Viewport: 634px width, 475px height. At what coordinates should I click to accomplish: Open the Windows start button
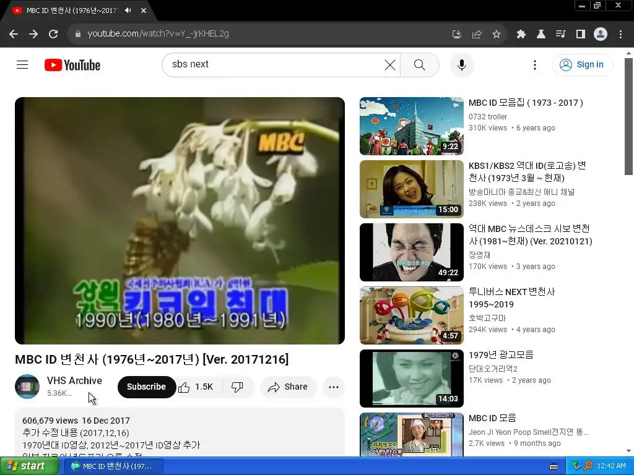28,466
